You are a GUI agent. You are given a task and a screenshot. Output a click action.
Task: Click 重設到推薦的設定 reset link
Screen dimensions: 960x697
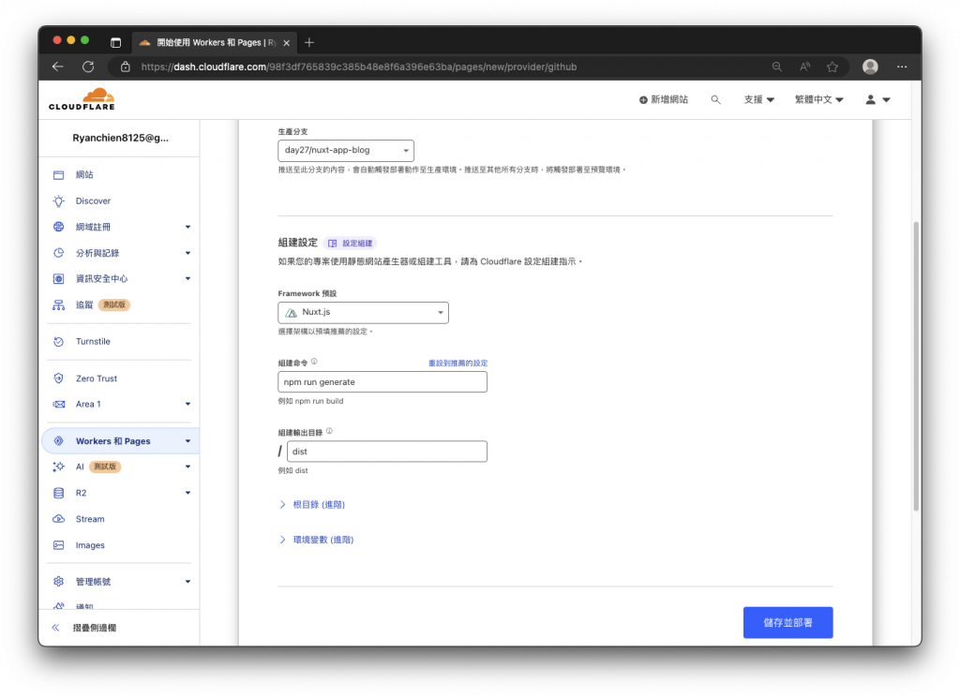coord(457,363)
